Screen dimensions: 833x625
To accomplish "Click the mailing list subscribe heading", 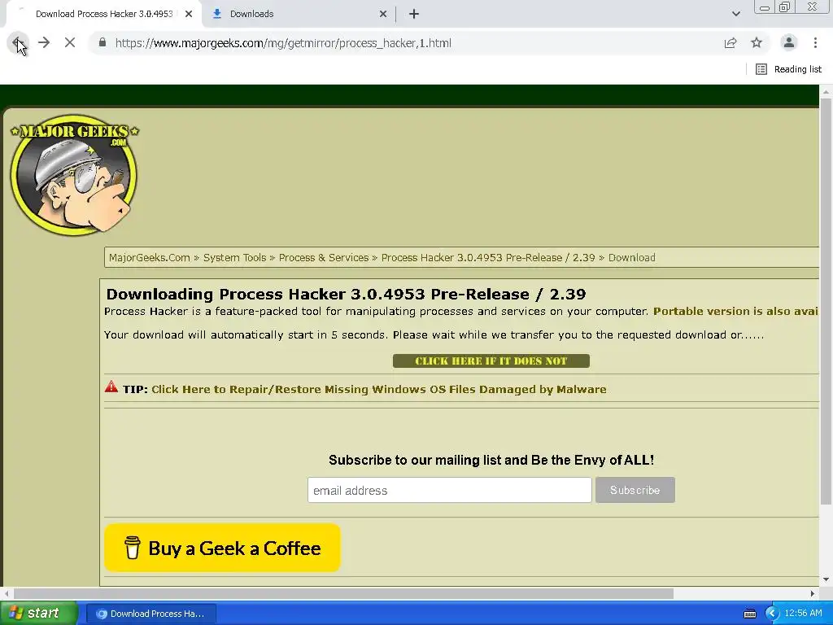I will click(491, 461).
